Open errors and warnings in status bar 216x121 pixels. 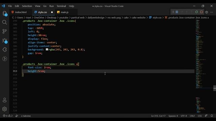pos(8,116)
